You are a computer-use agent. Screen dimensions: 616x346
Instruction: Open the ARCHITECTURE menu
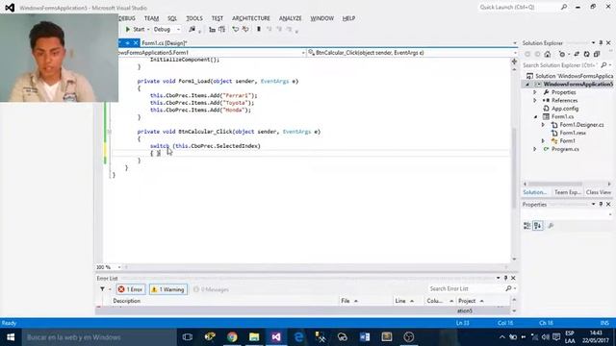coord(250,18)
